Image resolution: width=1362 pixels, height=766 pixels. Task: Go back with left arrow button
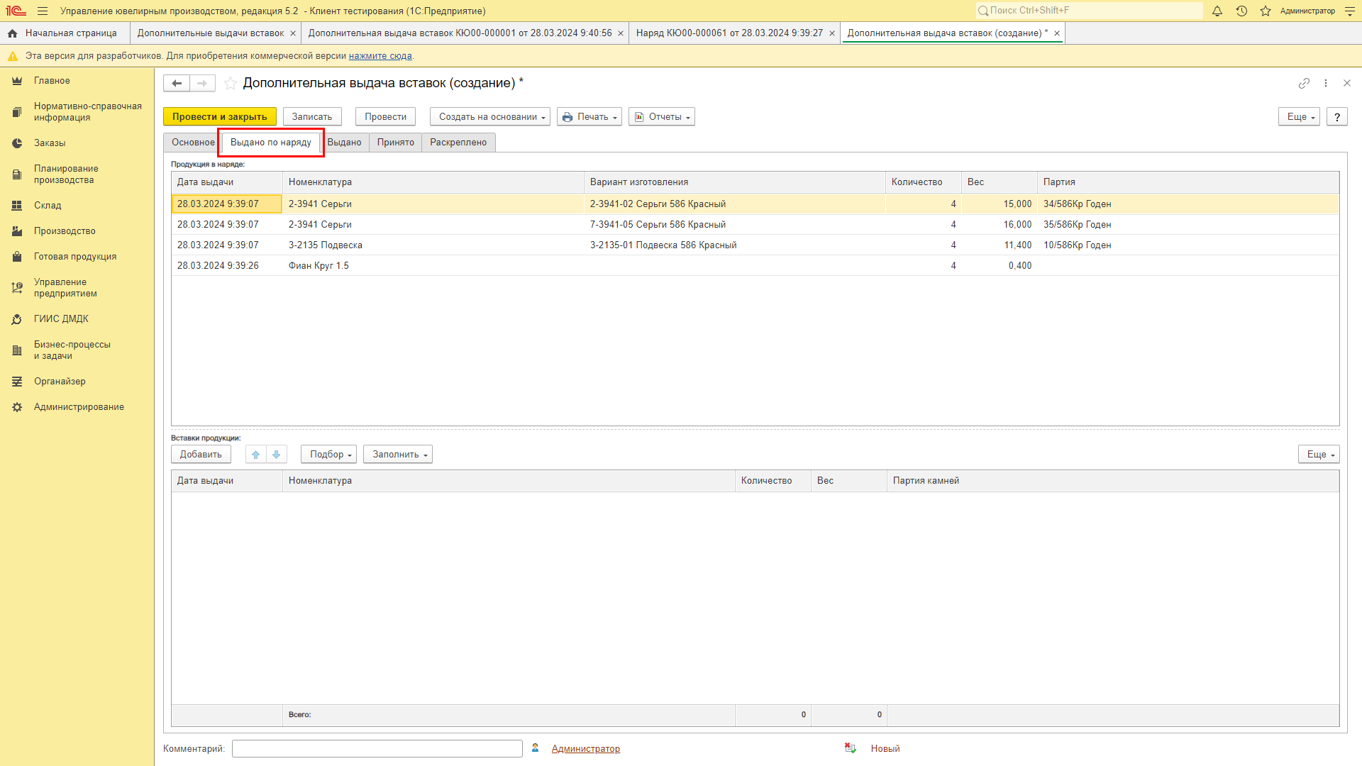177,84
